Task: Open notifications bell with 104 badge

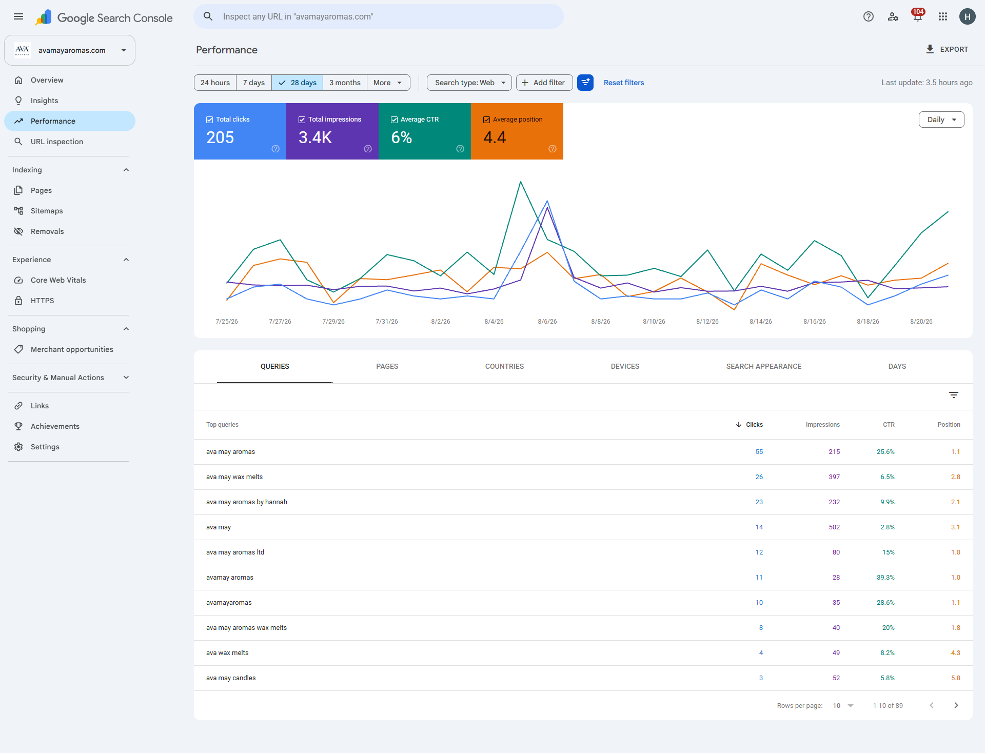Action: [x=917, y=16]
